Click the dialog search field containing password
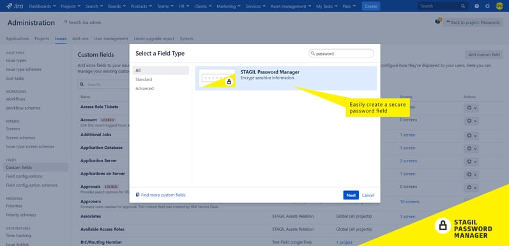Viewport: 509px width, 246px height. pyautogui.click(x=341, y=54)
